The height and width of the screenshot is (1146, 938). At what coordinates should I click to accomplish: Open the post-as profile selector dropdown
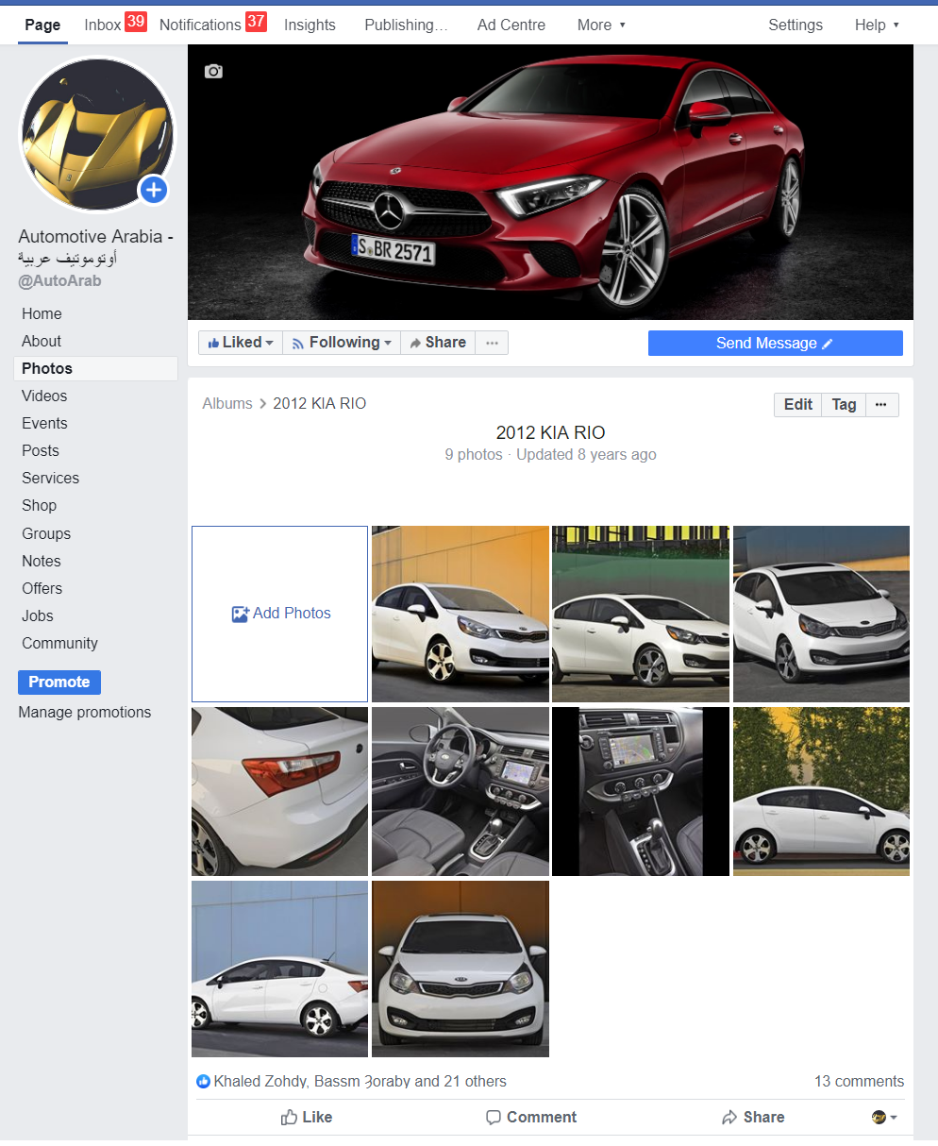point(884,1117)
